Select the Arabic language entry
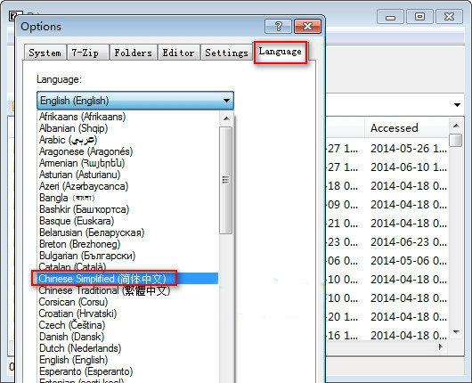Viewport: 472px width, 383px height. (128, 140)
